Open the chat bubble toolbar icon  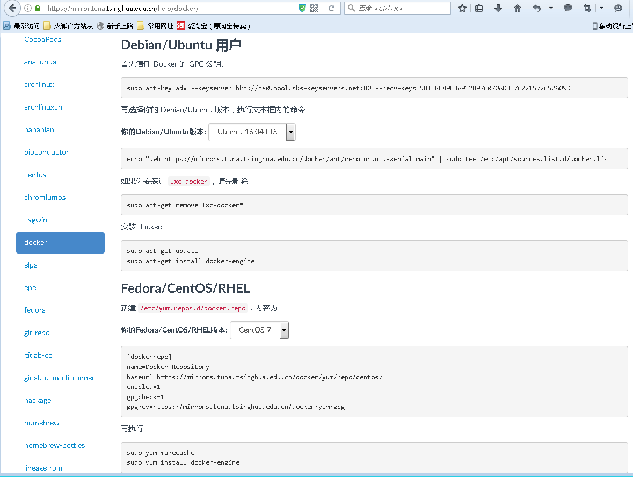[568, 8]
